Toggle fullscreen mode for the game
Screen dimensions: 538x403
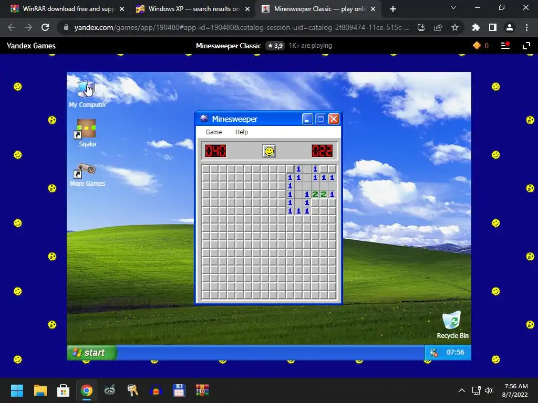click(526, 46)
